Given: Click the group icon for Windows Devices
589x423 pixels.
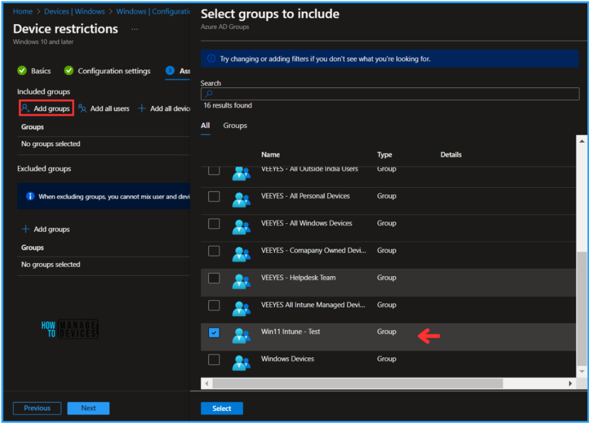Looking at the screenshot, I should (x=241, y=363).
